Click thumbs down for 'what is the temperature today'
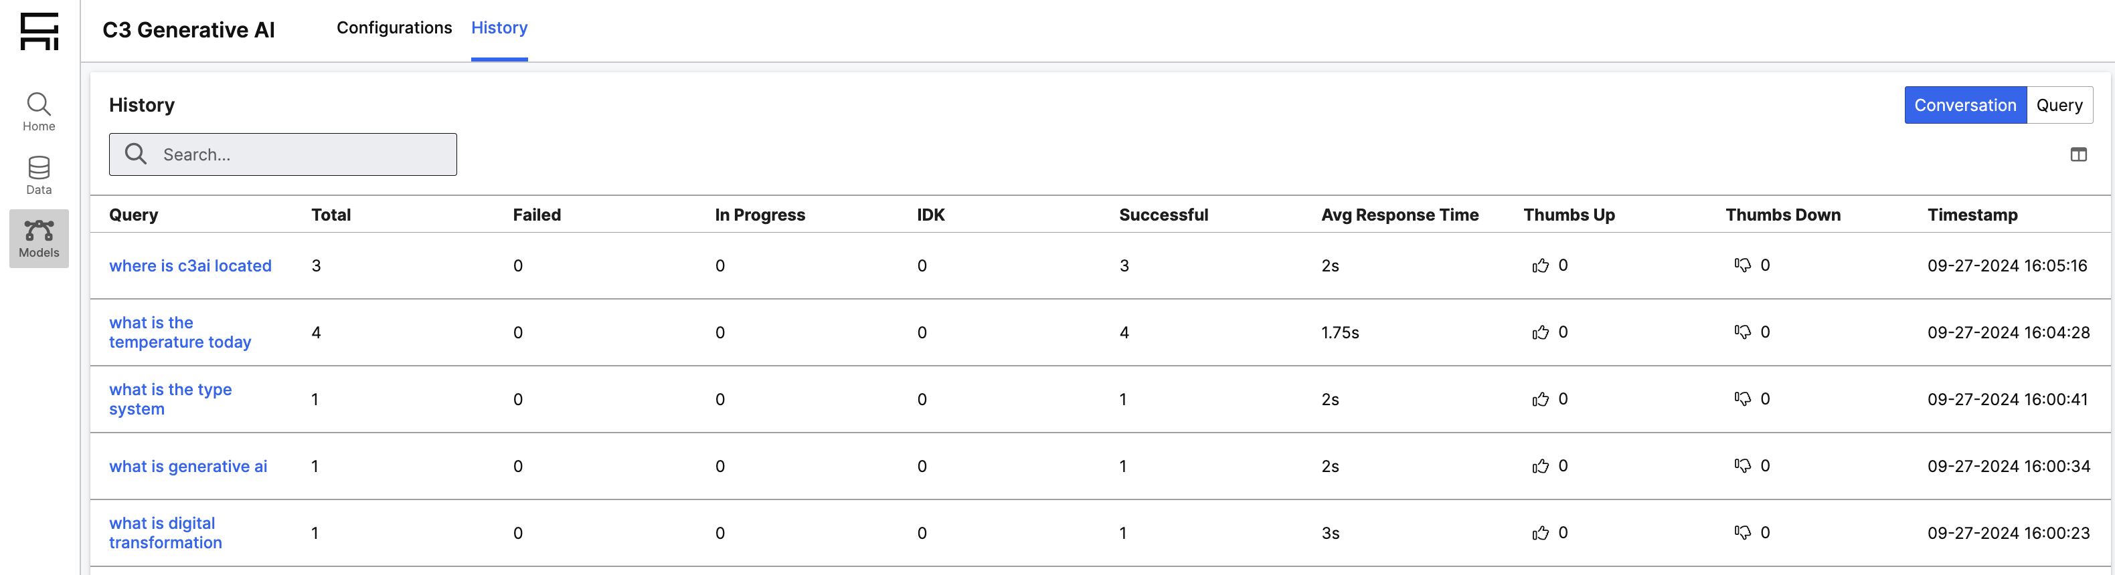The height and width of the screenshot is (575, 2115). click(1742, 332)
